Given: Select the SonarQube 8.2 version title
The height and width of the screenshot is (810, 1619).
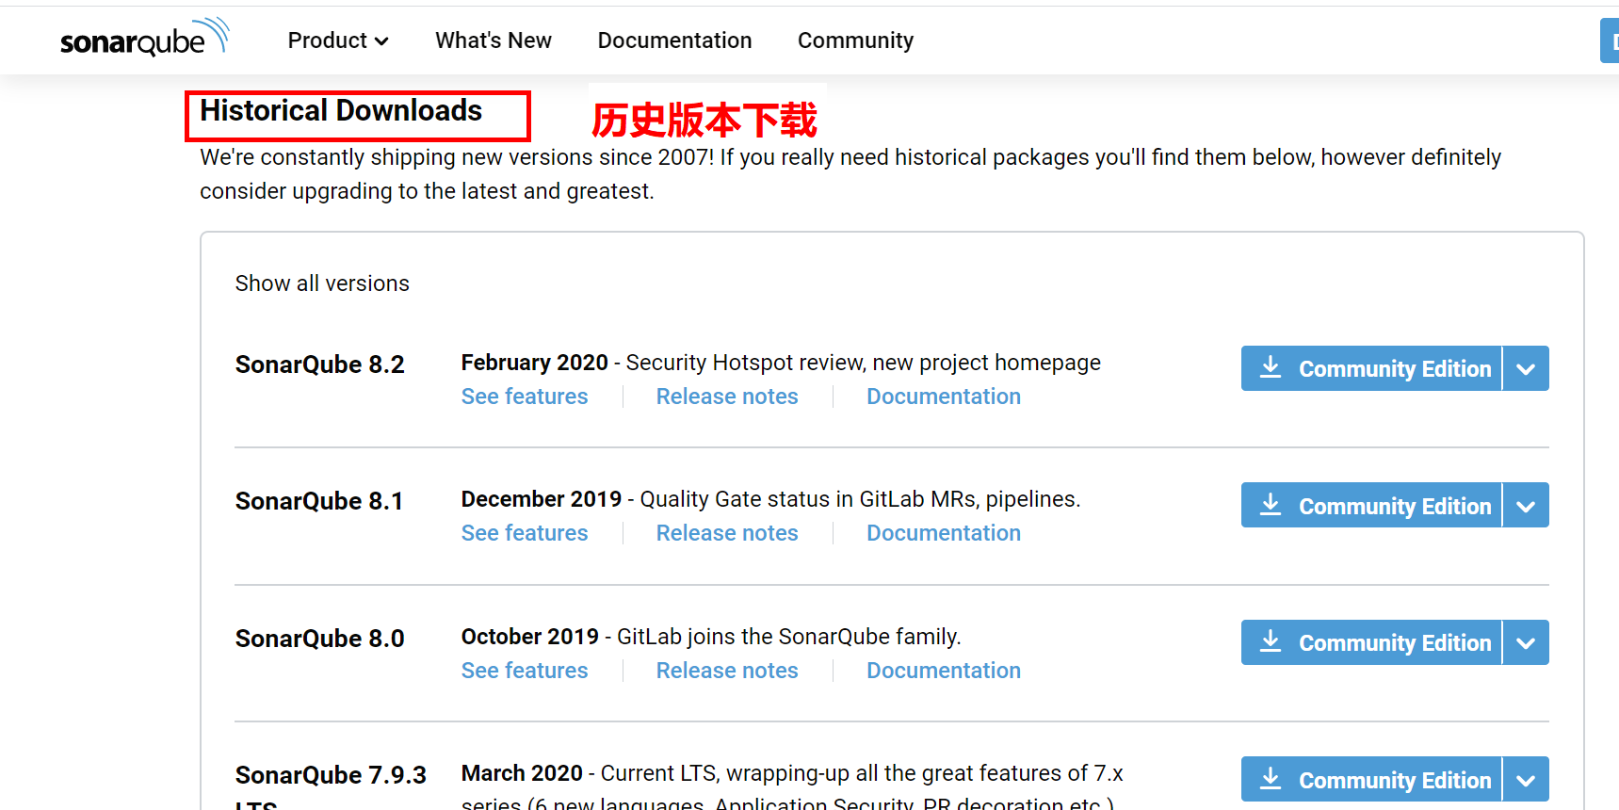Looking at the screenshot, I should pos(320,364).
